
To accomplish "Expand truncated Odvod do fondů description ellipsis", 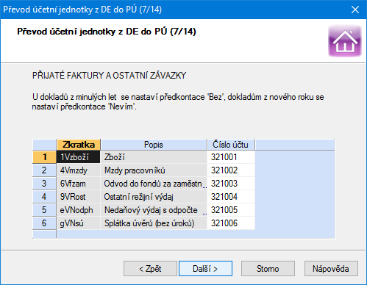I will coord(204,186).
